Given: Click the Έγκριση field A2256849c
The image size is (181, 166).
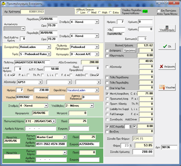Looking at the screenshot, I should pyautogui.click(x=89, y=144).
